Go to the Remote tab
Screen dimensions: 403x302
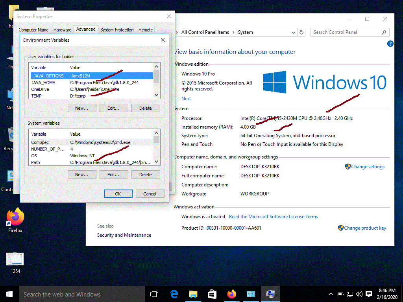[x=146, y=30]
